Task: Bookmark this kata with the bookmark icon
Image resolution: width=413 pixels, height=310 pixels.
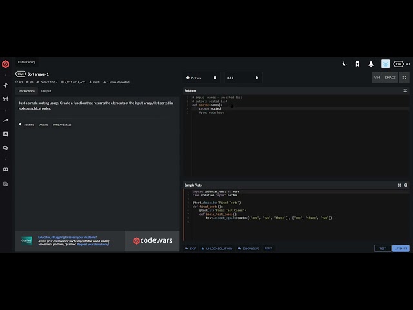Action: [358, 64]
